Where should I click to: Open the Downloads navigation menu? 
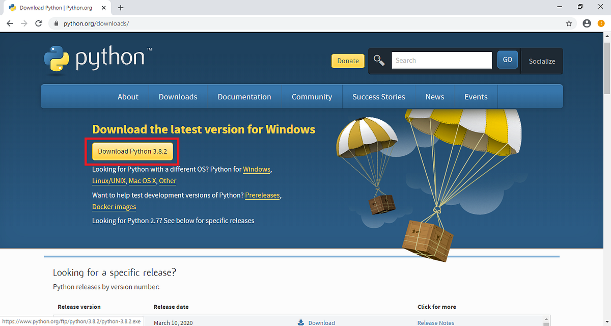178,96
